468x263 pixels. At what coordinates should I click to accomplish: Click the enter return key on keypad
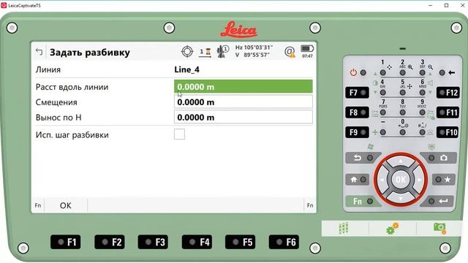[438, 202]
